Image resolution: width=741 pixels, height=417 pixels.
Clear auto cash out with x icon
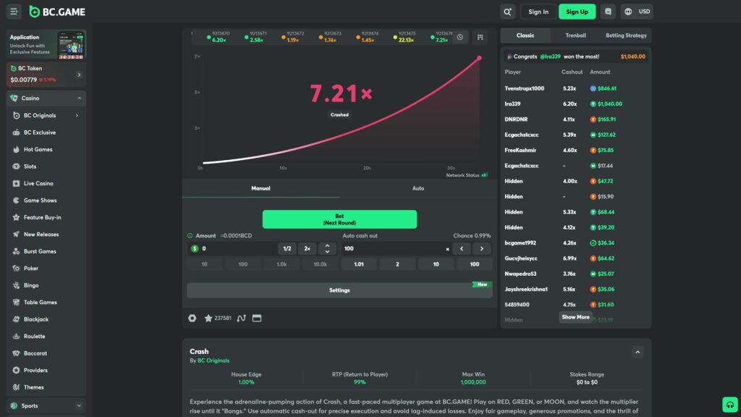click(447, 249)
